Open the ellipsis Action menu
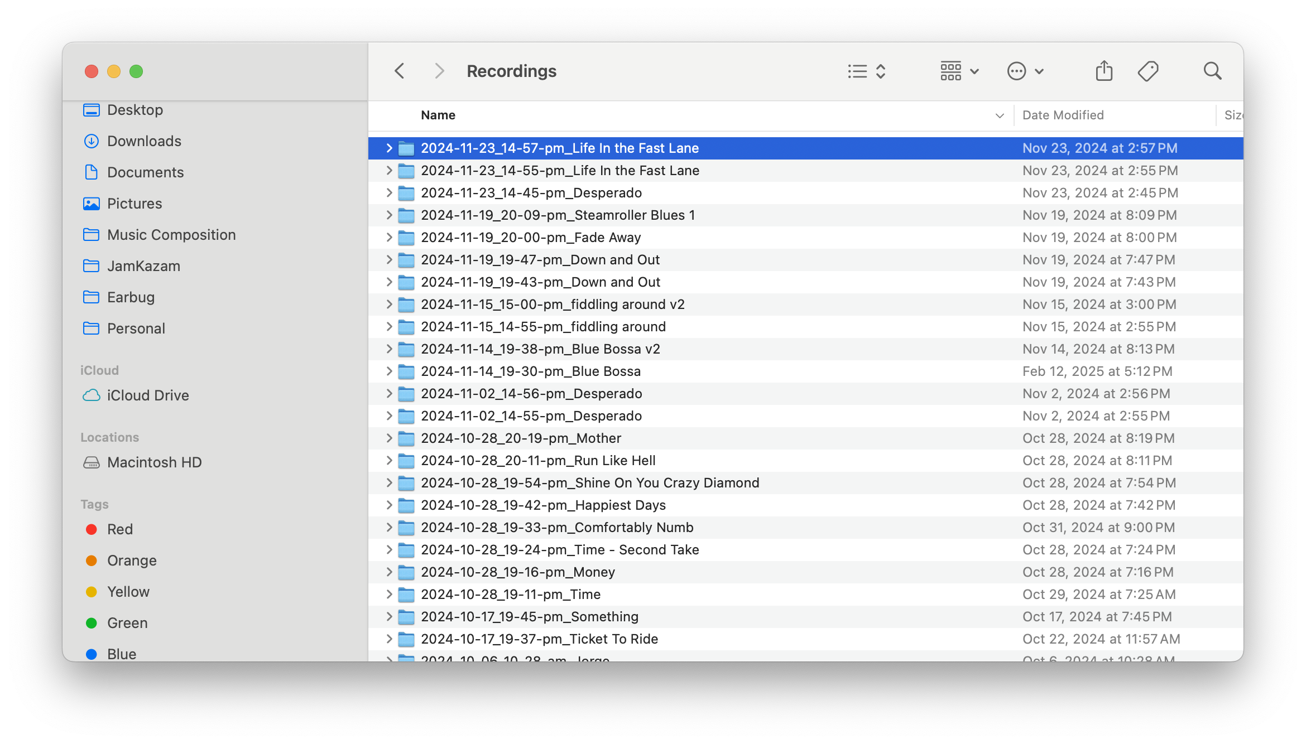This screenshot has height=744, width=1306. 1025,71
